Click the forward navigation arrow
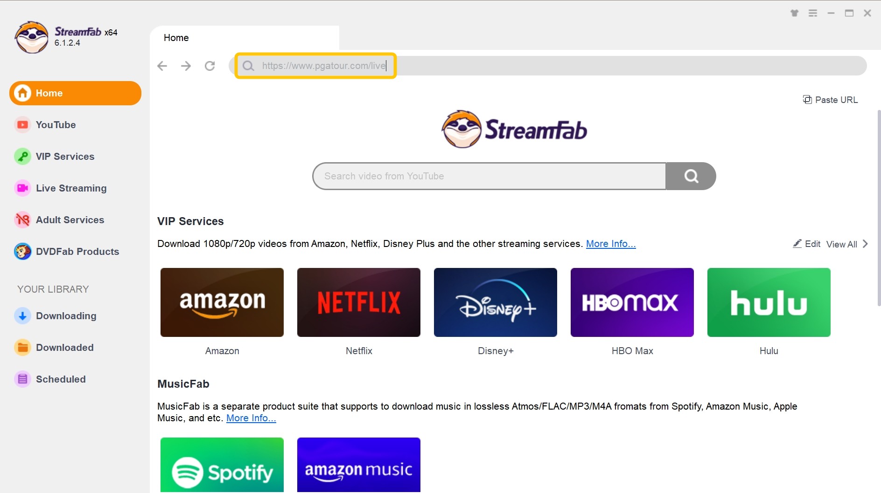This screenshot has height=493, width=881. click(x=186, y=66)
